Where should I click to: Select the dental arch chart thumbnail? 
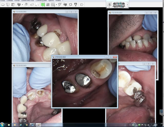tap(118, 4)
